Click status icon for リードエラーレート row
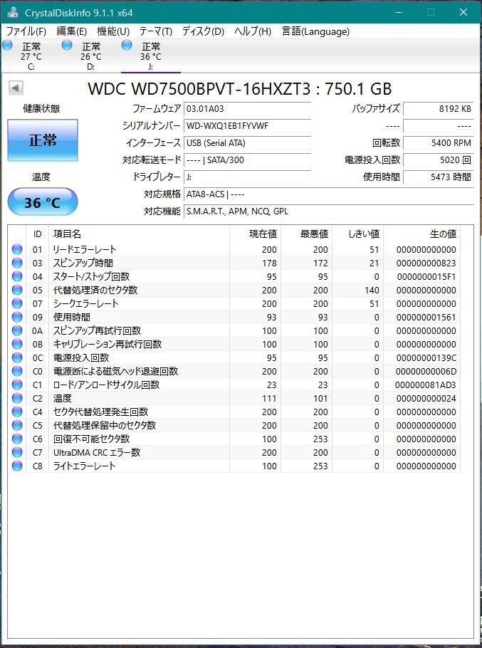The image size is (482, 648). [17, 249]
